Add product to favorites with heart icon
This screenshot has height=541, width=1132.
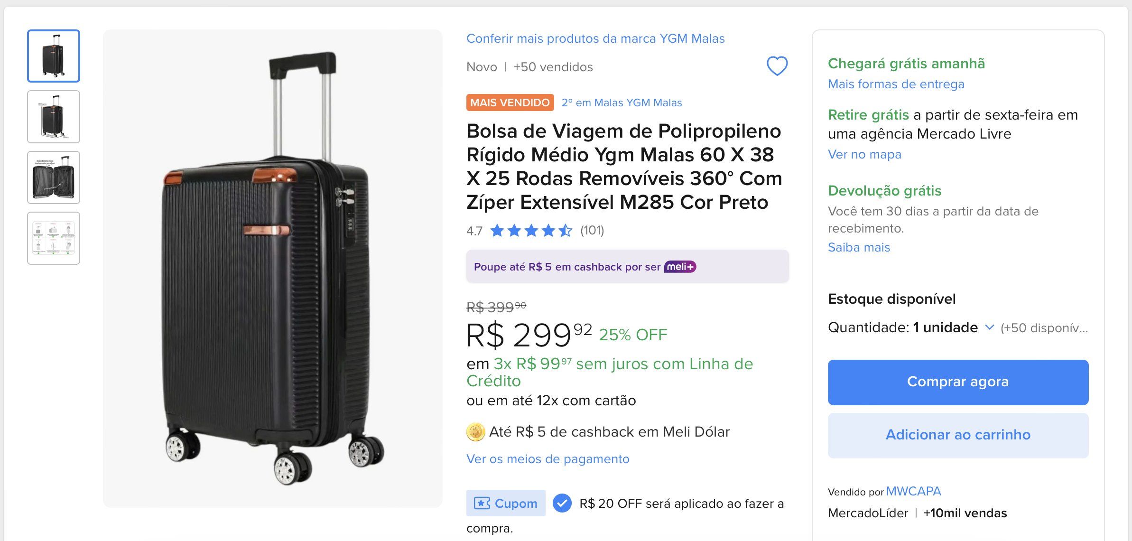[777, 66]
